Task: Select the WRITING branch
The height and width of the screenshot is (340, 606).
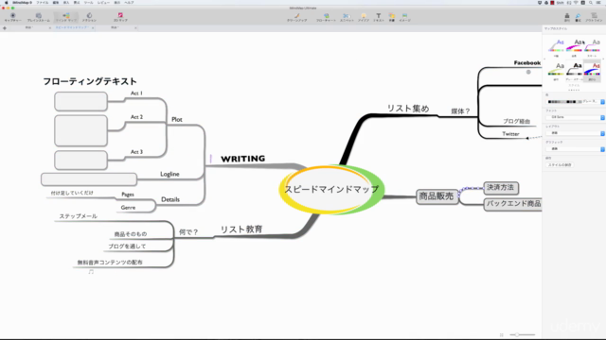Action: 242,159
